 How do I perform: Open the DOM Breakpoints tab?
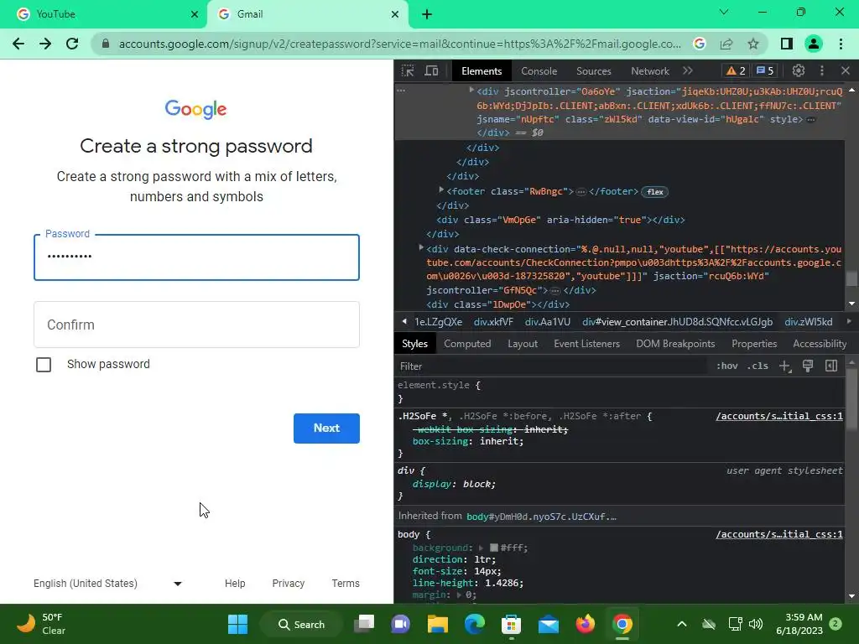click(x=675, y=344)
